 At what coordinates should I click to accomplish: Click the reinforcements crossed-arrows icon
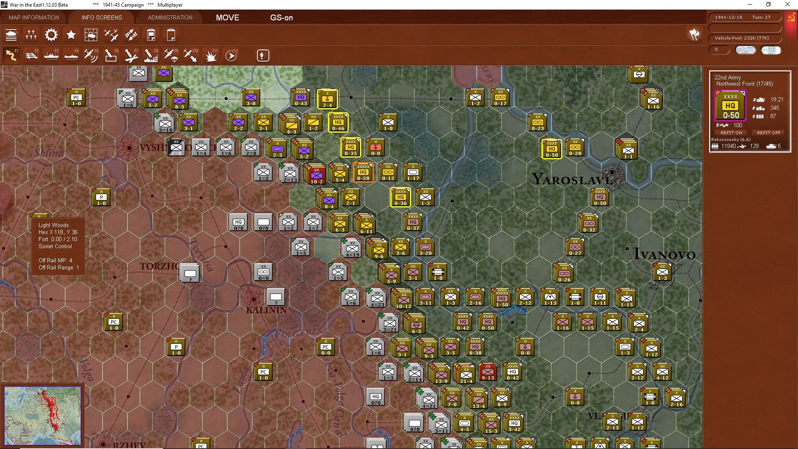point(131,35)
